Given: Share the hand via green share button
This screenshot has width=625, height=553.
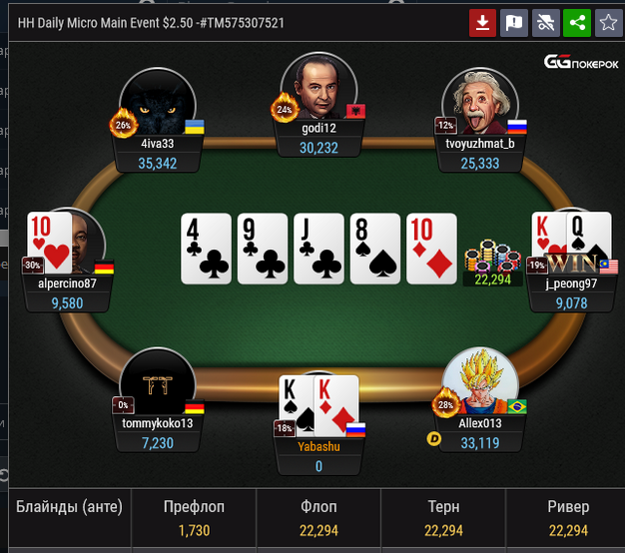Looking at the screenshot, I should 577,23.
